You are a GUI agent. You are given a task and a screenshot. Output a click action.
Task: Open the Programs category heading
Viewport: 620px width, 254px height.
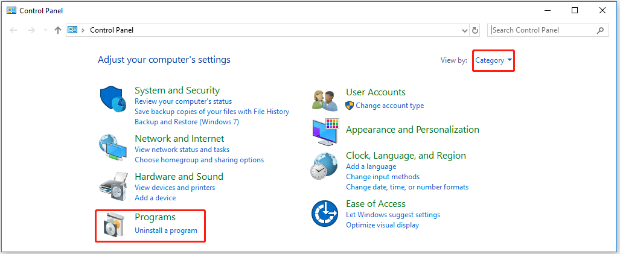[155, 217]
